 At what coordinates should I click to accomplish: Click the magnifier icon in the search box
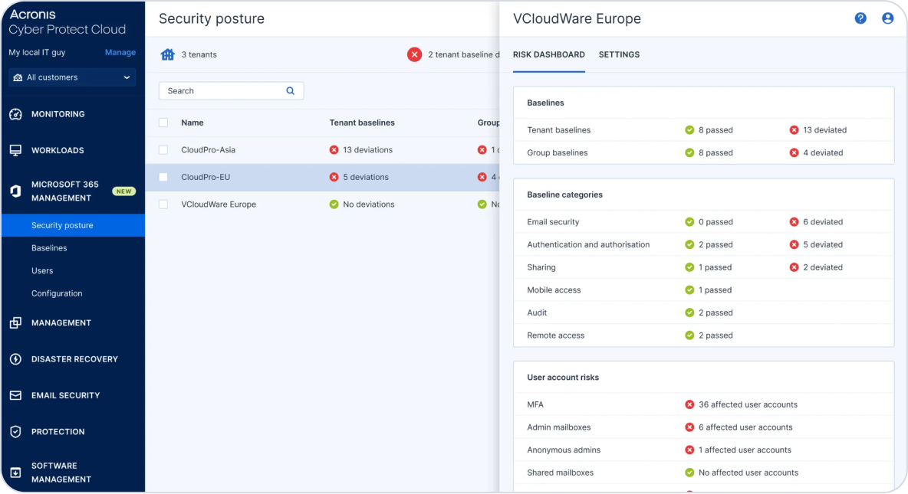click(290, 90)
